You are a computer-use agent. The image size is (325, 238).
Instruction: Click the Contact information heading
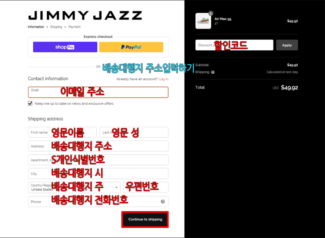point(48,78)
